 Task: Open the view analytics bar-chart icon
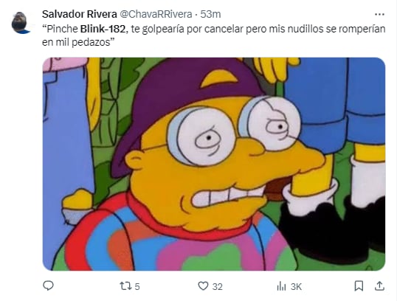(281, 286)
